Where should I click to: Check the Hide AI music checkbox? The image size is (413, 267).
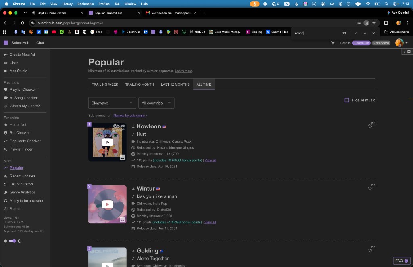(347, 100)
